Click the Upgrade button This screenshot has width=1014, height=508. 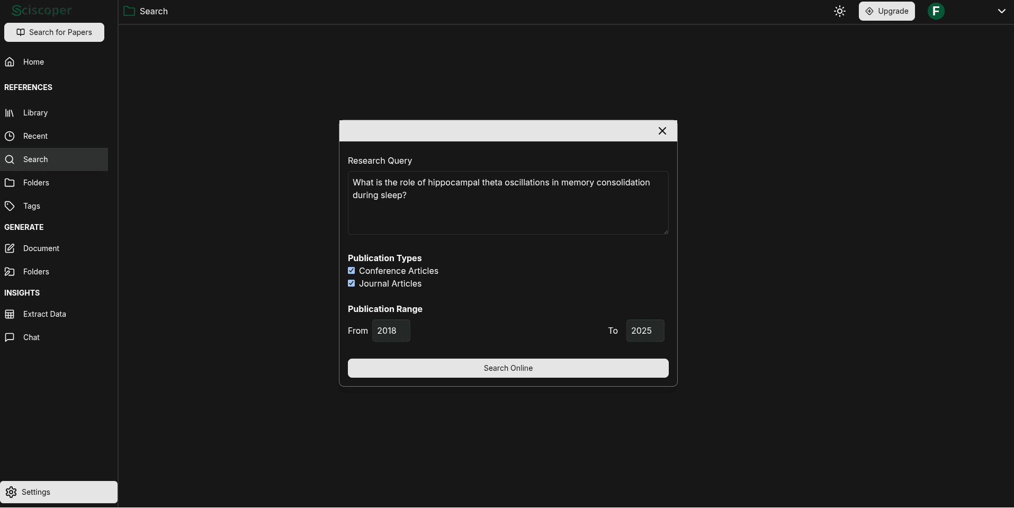tap(886, 11)
